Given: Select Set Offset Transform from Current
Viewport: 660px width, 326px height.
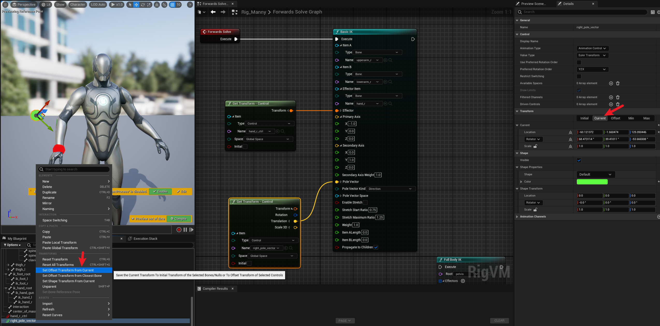Looking at the screenshot, I should (x=74, y=270).
